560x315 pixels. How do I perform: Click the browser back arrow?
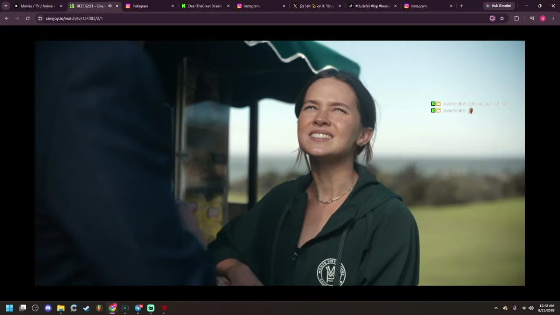click(7, 18)
